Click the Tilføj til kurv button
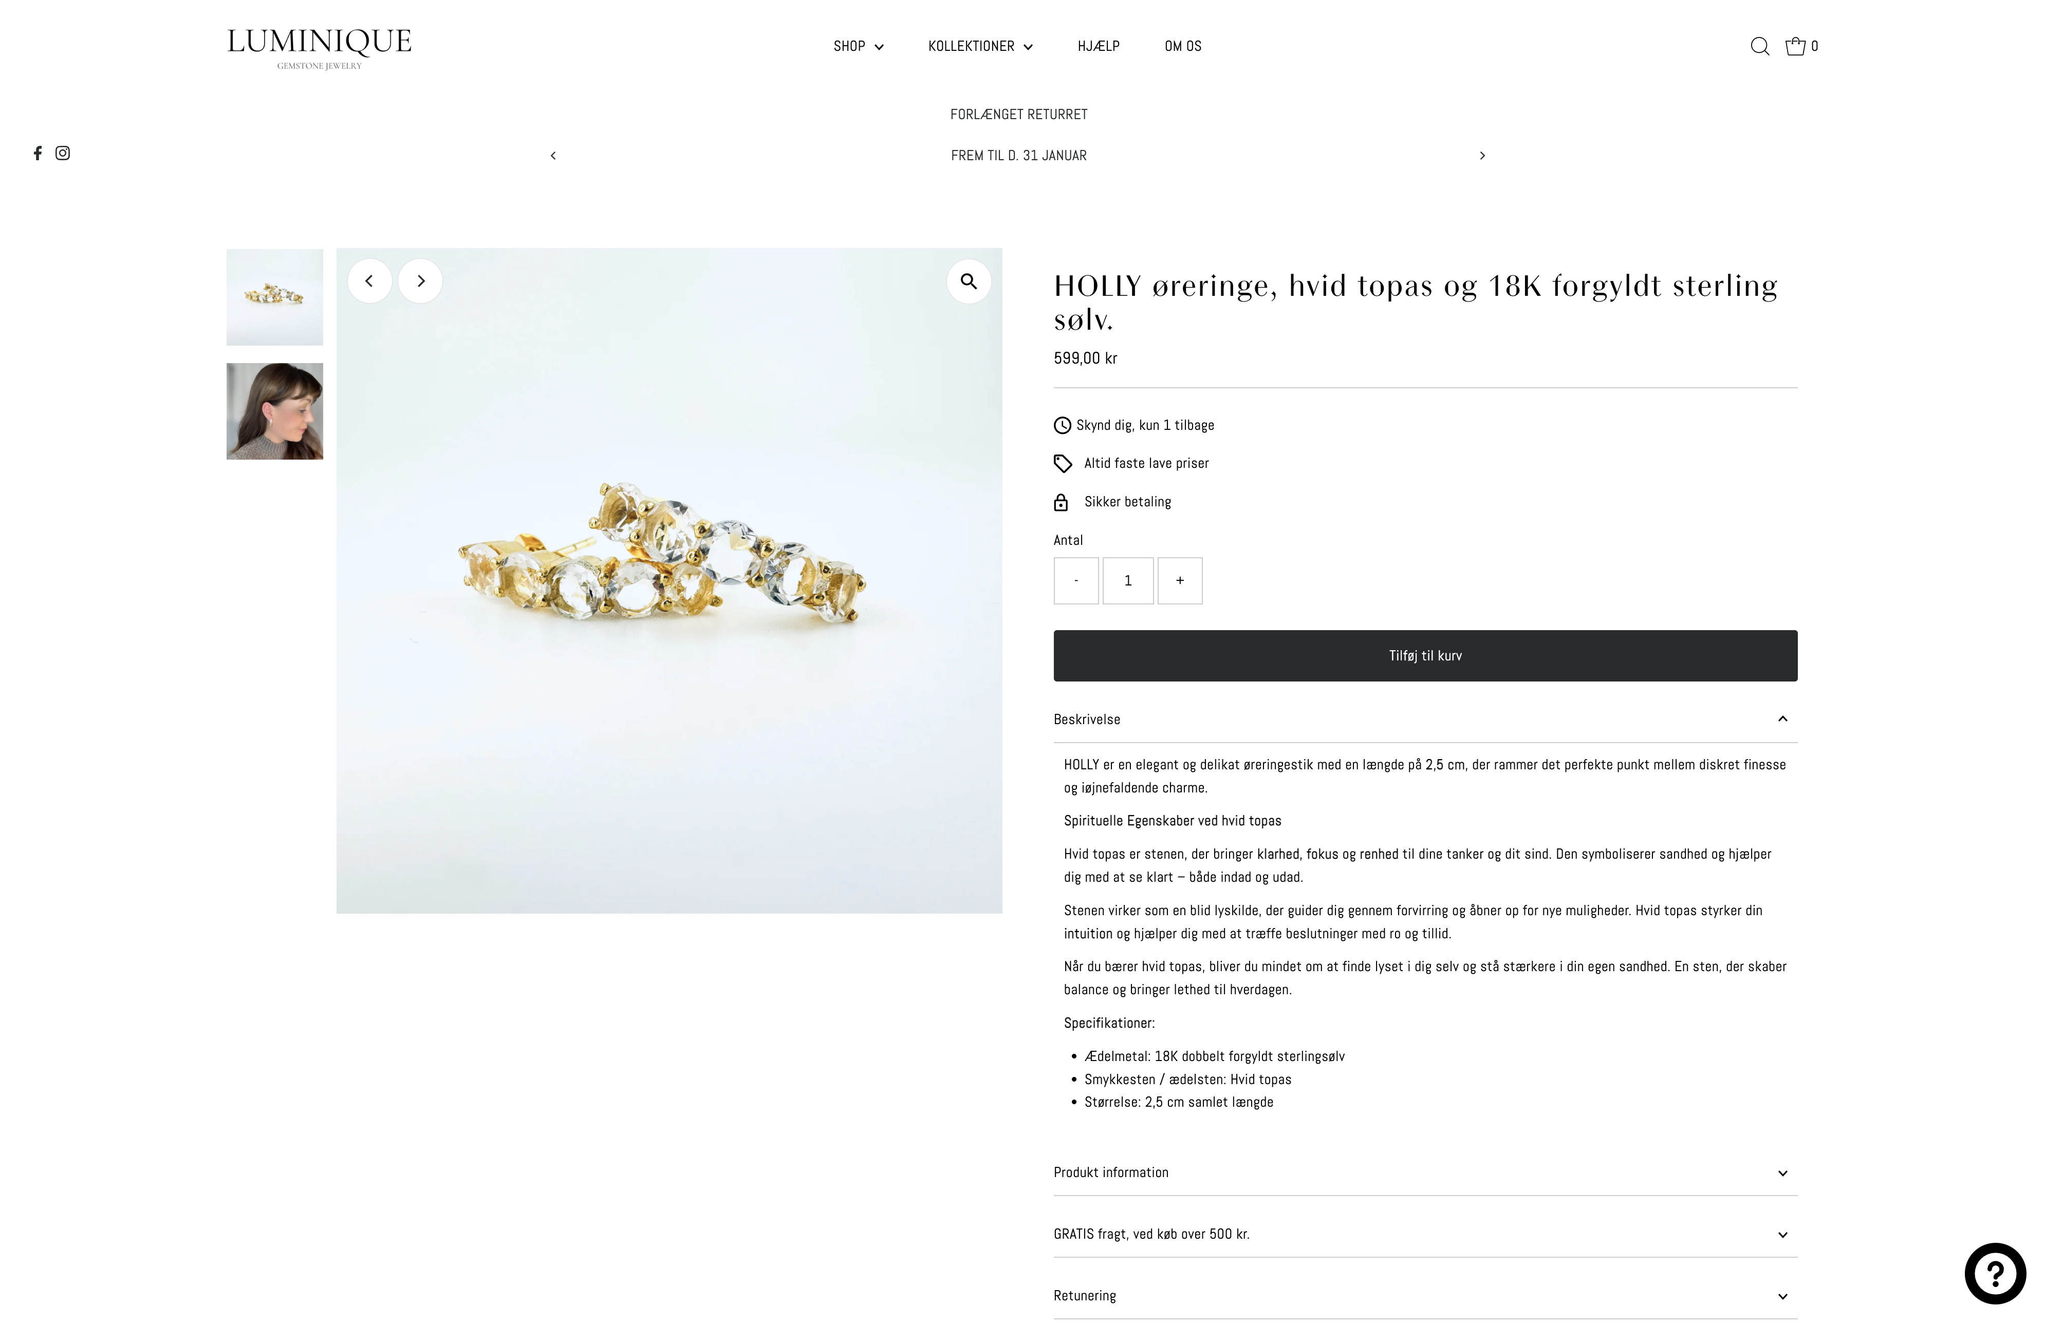This screenshot has width=2045, height=1325. [x=1425, y=655]
